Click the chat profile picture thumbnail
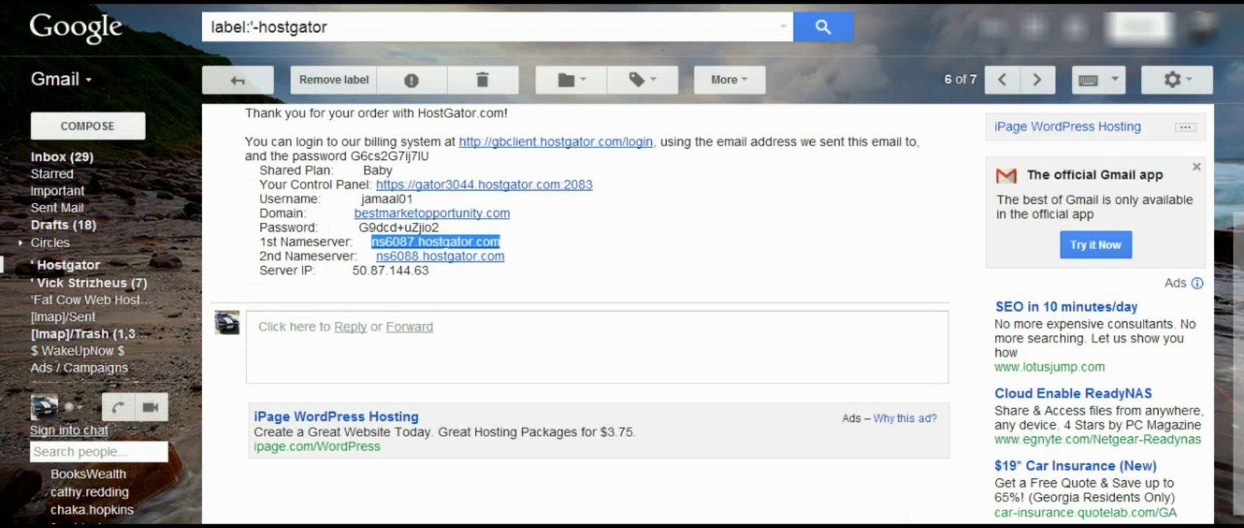Screen dimensions: 1244x528 coord(44,407)
